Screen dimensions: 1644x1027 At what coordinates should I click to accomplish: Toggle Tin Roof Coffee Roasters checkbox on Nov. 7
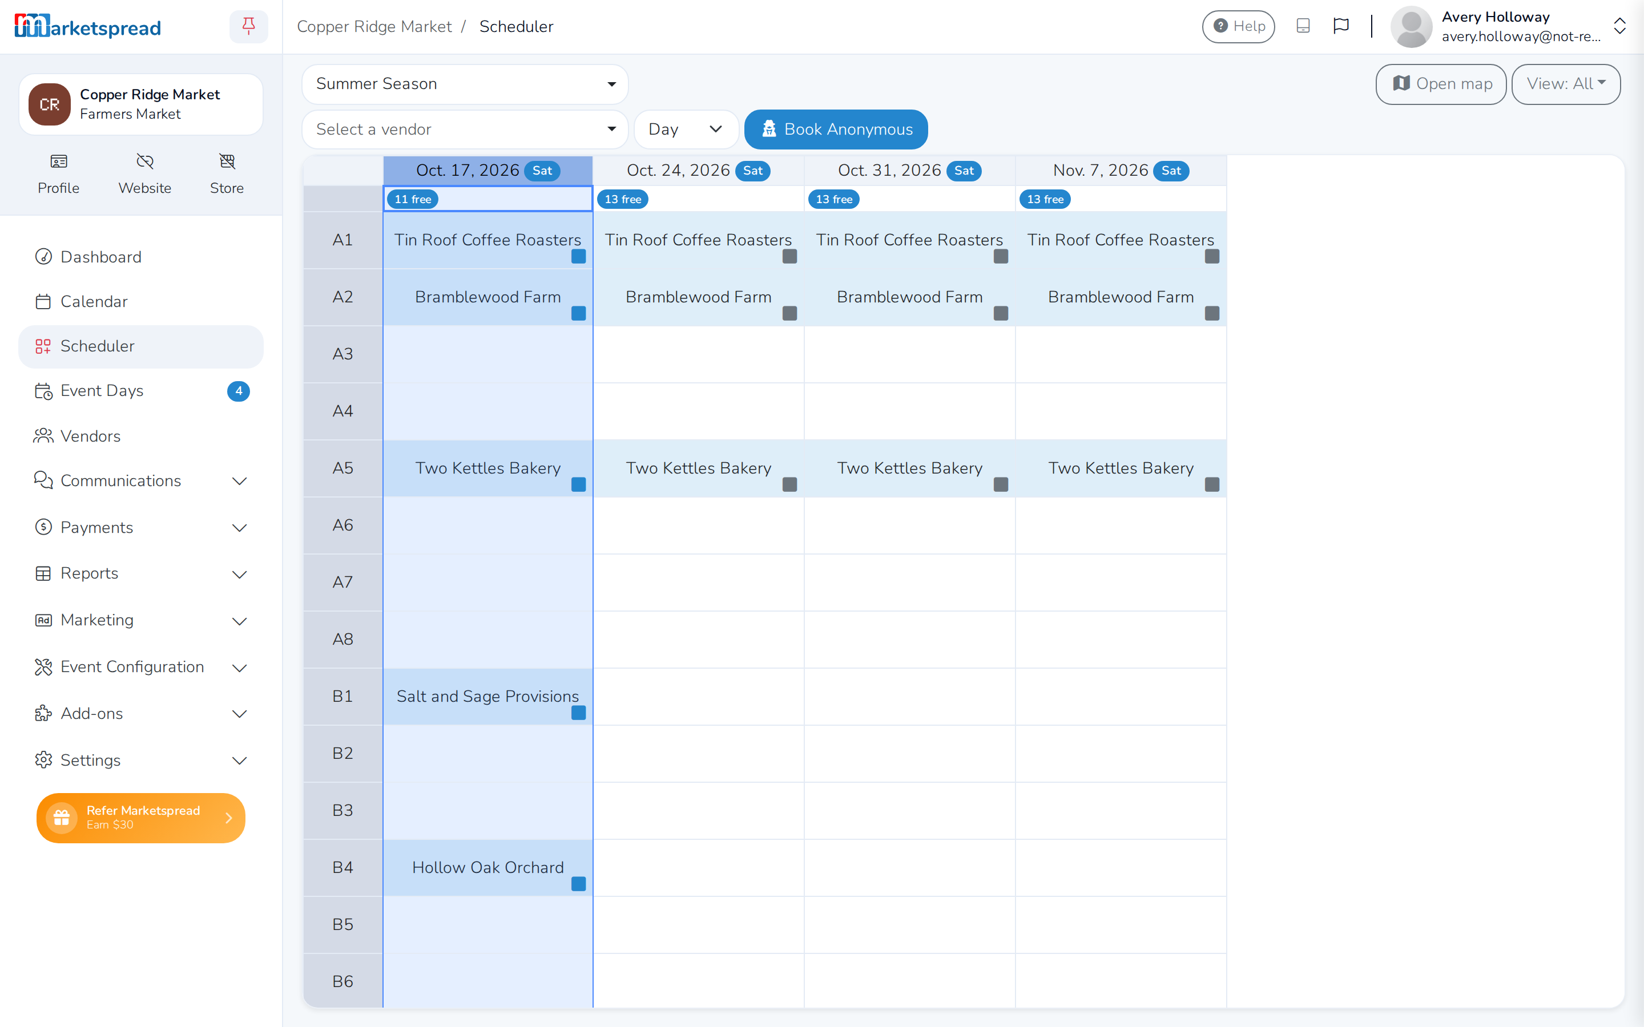1212,256
